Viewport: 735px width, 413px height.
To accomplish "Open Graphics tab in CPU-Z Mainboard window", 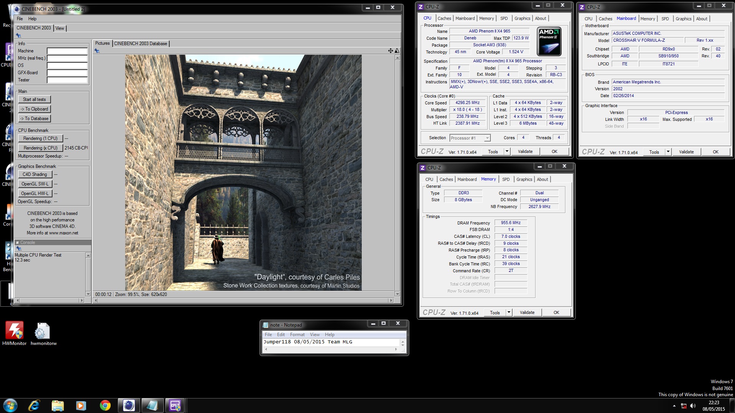I will (x=683, y=19).
